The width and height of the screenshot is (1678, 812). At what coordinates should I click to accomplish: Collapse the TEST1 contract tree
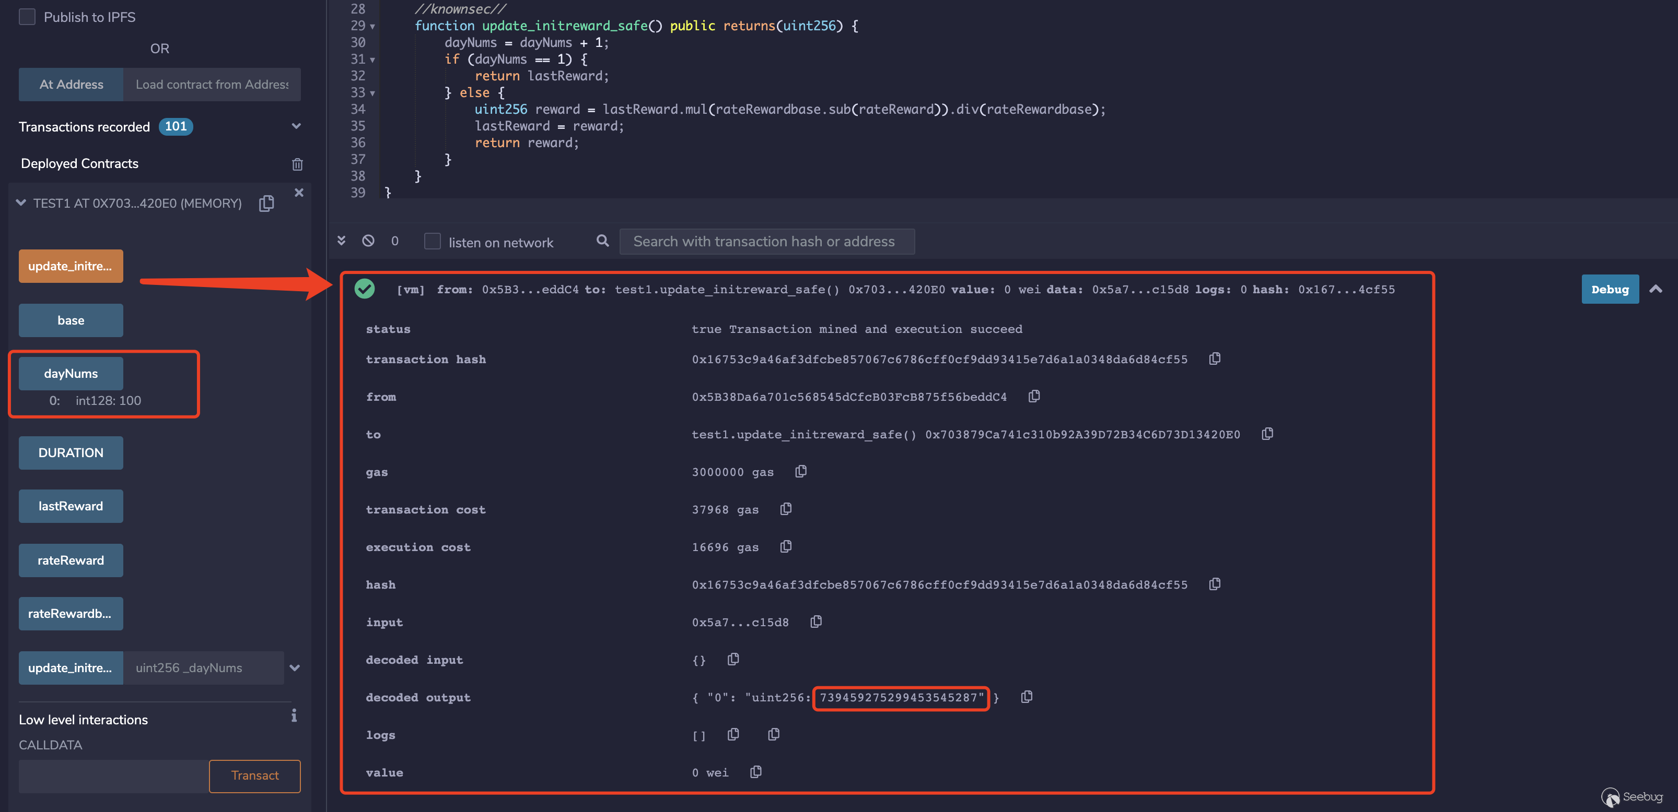[21, 203]
